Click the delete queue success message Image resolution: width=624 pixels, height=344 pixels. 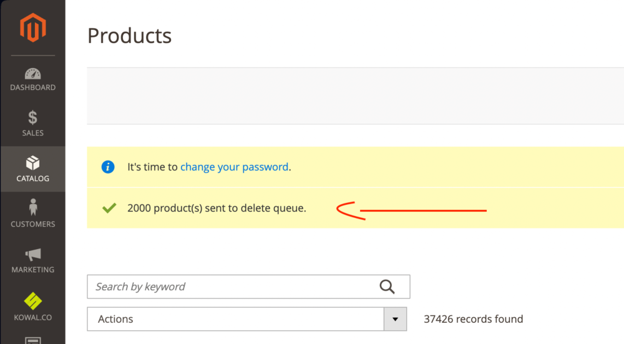[217, 208]
